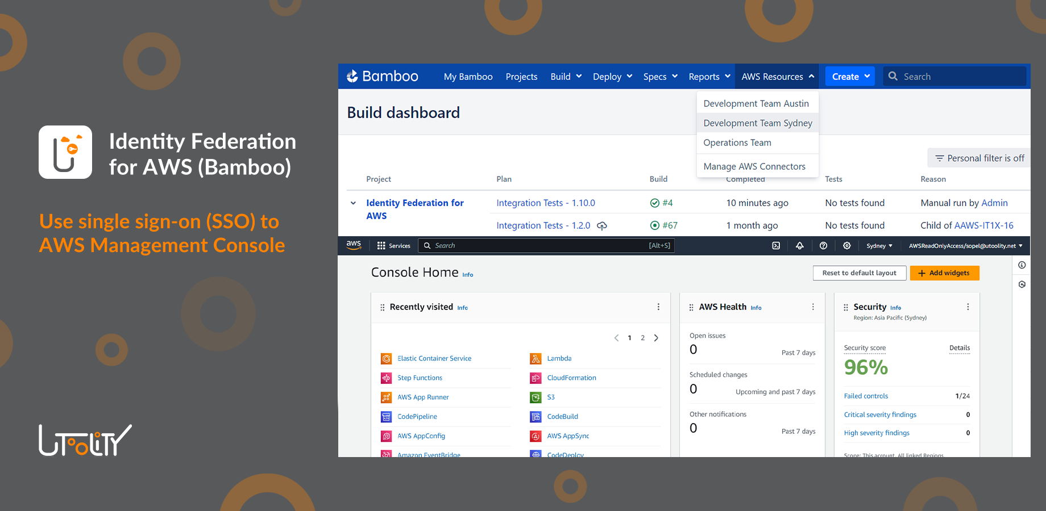Select Lambda in Recently visited
Screen dimensions: 1046x511
(x=559, y=358)
